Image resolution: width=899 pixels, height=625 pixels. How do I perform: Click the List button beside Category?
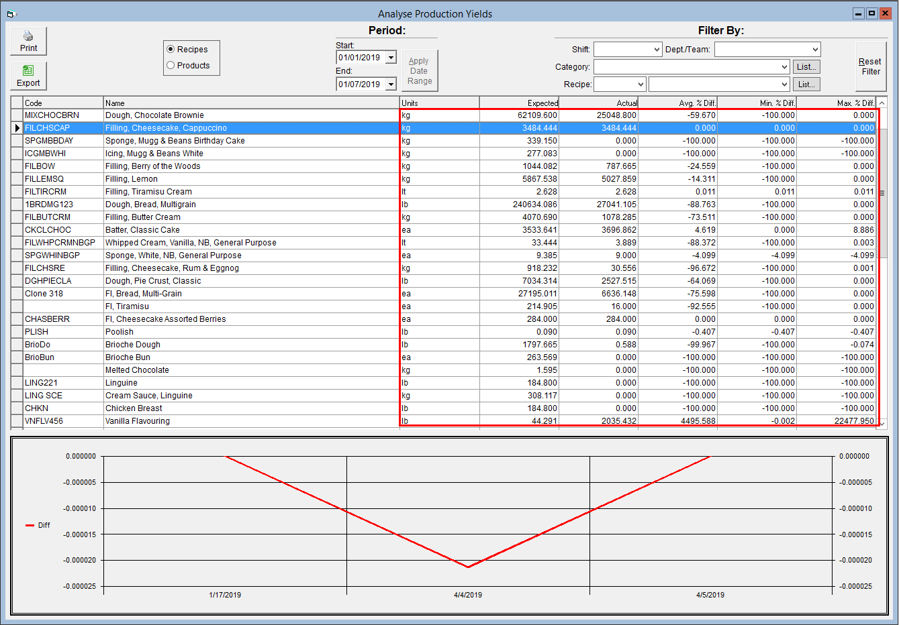coord(806,67)
